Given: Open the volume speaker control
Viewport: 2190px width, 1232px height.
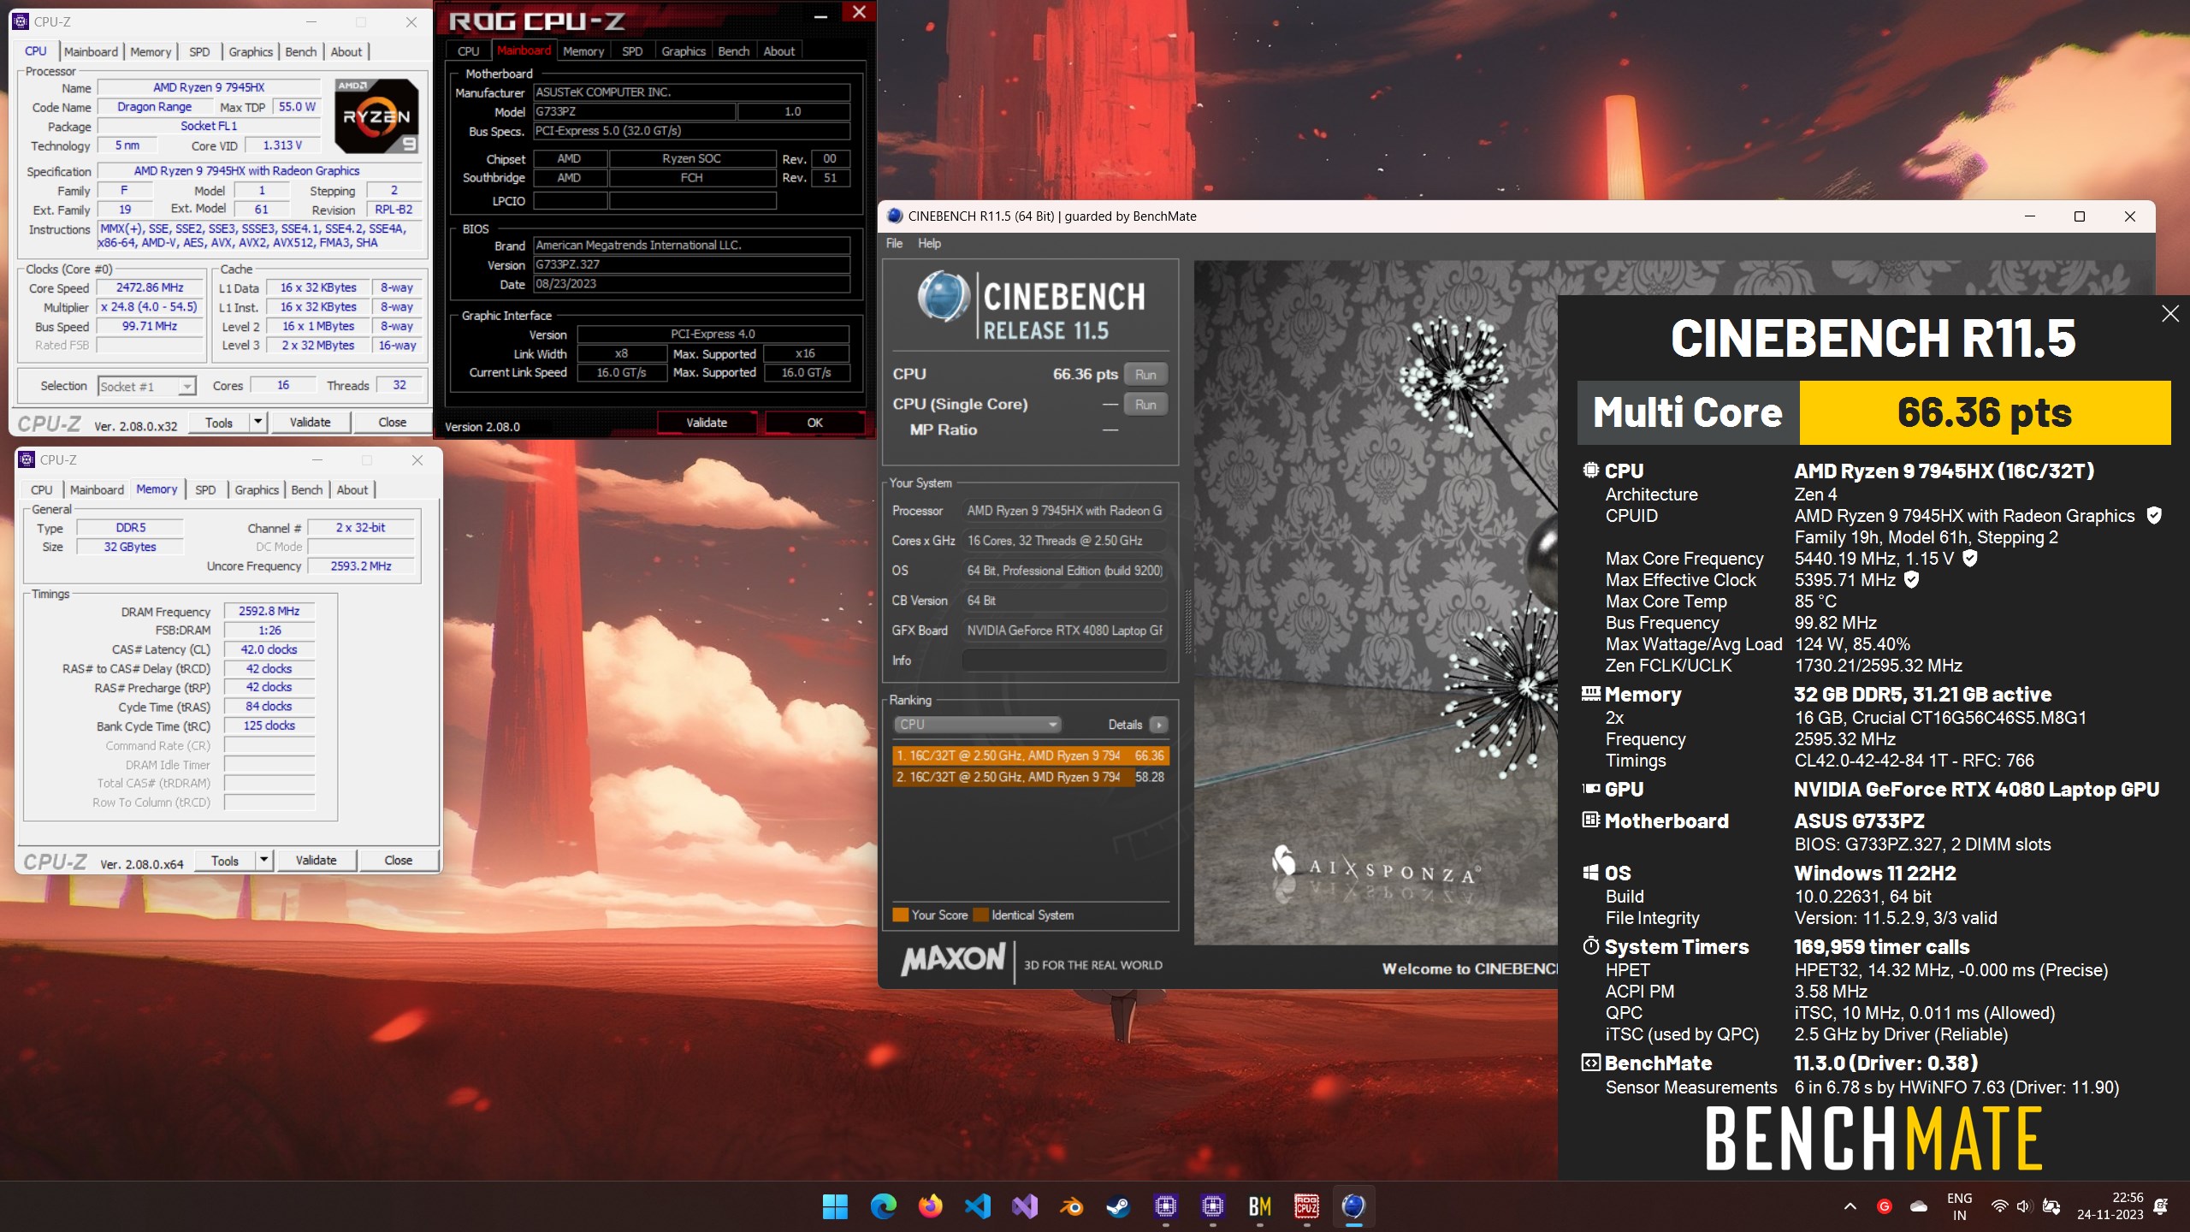Looking at the screenshot, I should pos(2024,1206).
